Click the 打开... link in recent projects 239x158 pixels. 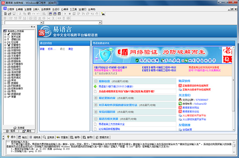pyautogui.click(x=52, y=49)
